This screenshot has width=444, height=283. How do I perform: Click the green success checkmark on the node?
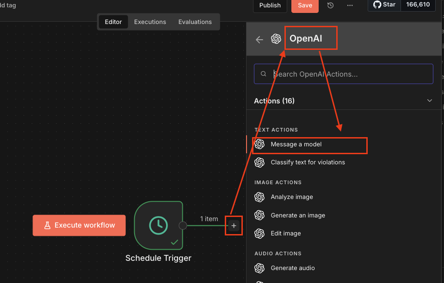[175, 242]
